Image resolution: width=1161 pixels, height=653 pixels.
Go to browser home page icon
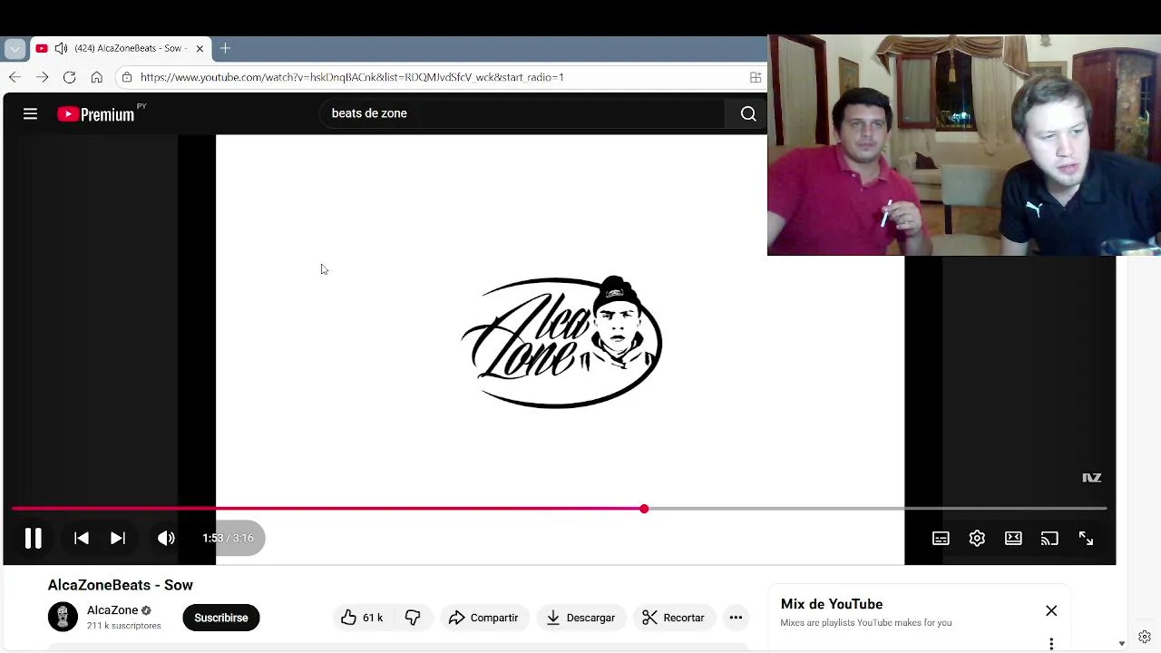point(97,77)
